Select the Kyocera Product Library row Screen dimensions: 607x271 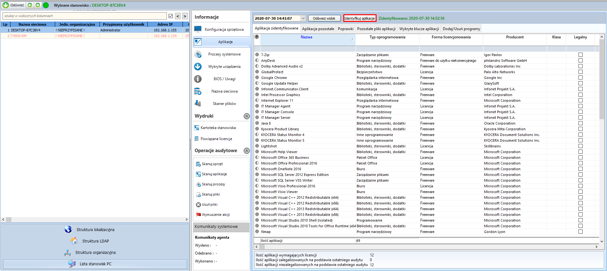pyautogui.click(x=426, y=129)
